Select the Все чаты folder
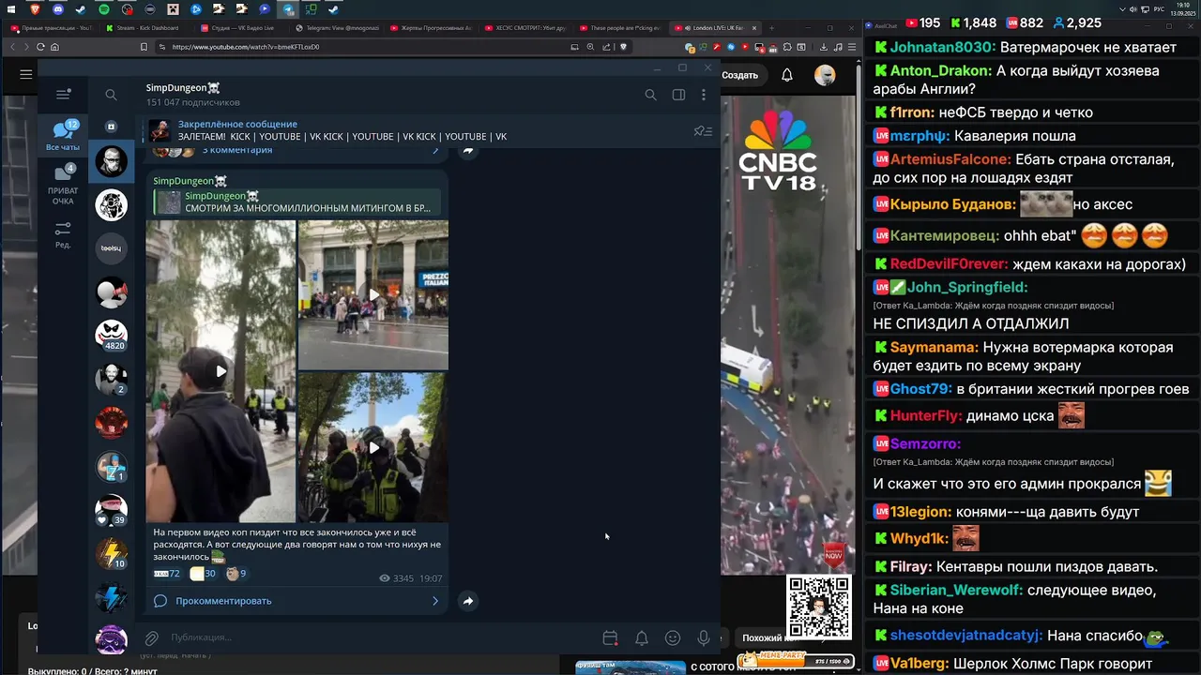The image size is (1201, 675). click(63, 135)
